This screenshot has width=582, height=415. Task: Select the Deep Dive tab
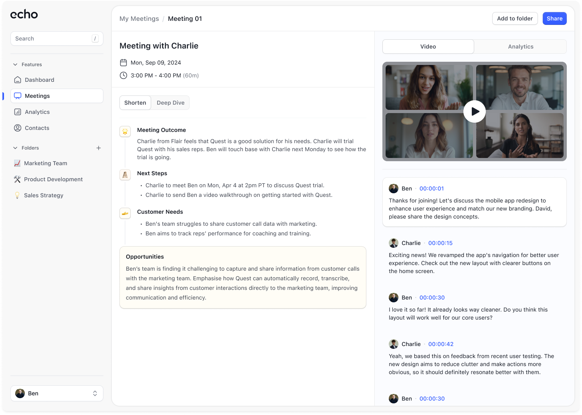pos(171,103)
